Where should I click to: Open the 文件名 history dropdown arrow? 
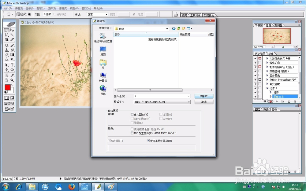[x=189, y=96]
